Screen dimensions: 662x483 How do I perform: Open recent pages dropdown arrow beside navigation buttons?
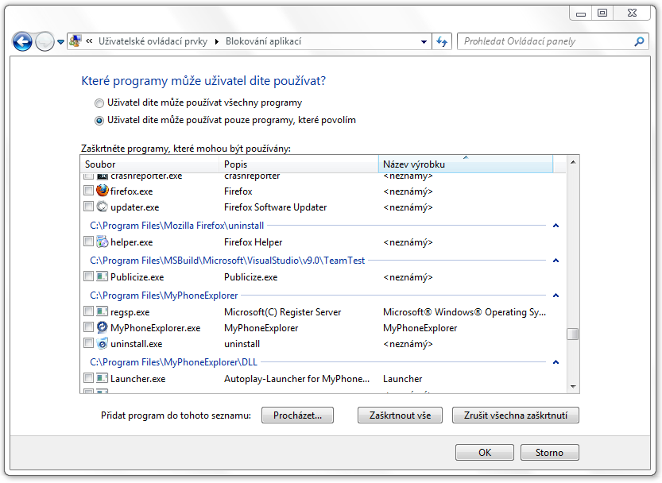(x=60, y=42)
